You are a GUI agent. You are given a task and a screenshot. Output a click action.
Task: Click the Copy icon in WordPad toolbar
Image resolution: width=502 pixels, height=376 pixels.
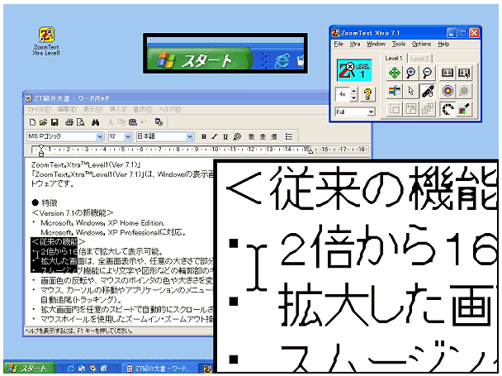121,122
